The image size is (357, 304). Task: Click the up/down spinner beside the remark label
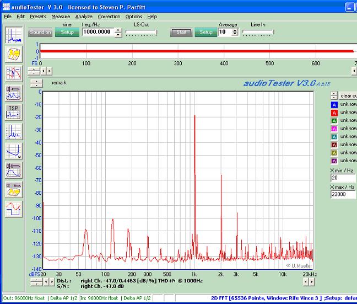[36, 83]
